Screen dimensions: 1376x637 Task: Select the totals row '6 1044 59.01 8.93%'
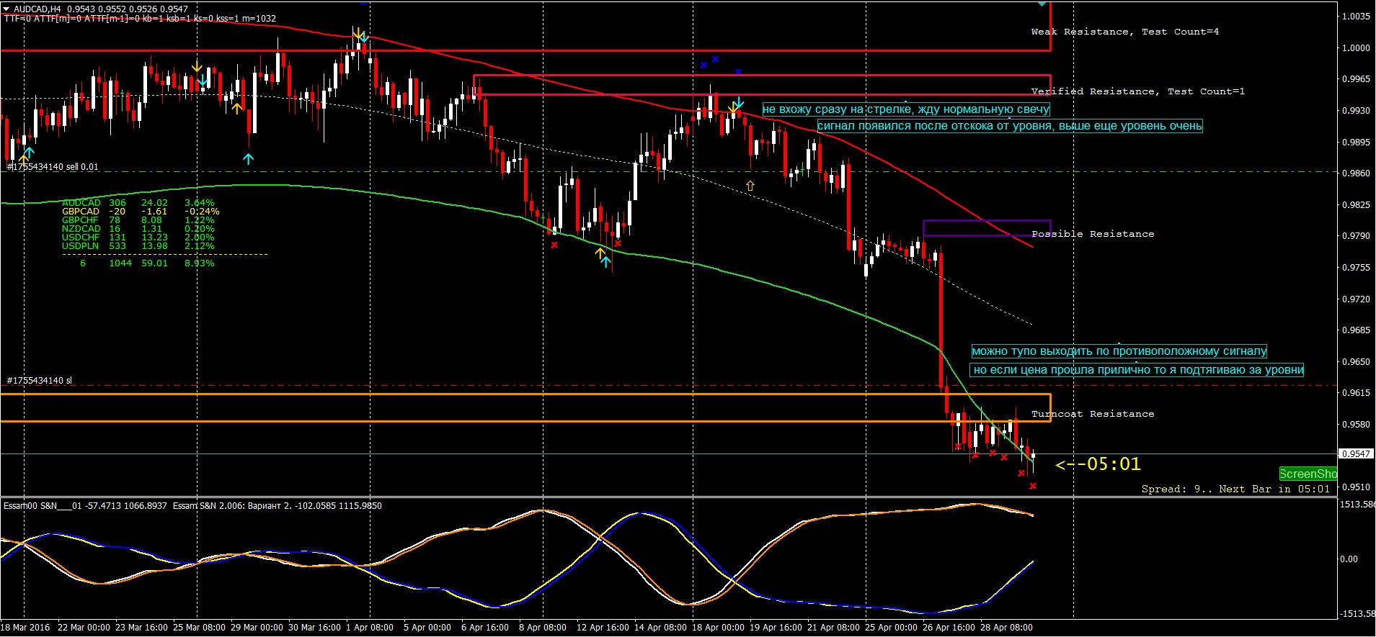(147, 263)
